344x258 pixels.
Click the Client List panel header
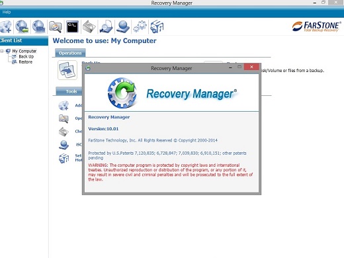[x=24, y=40]
